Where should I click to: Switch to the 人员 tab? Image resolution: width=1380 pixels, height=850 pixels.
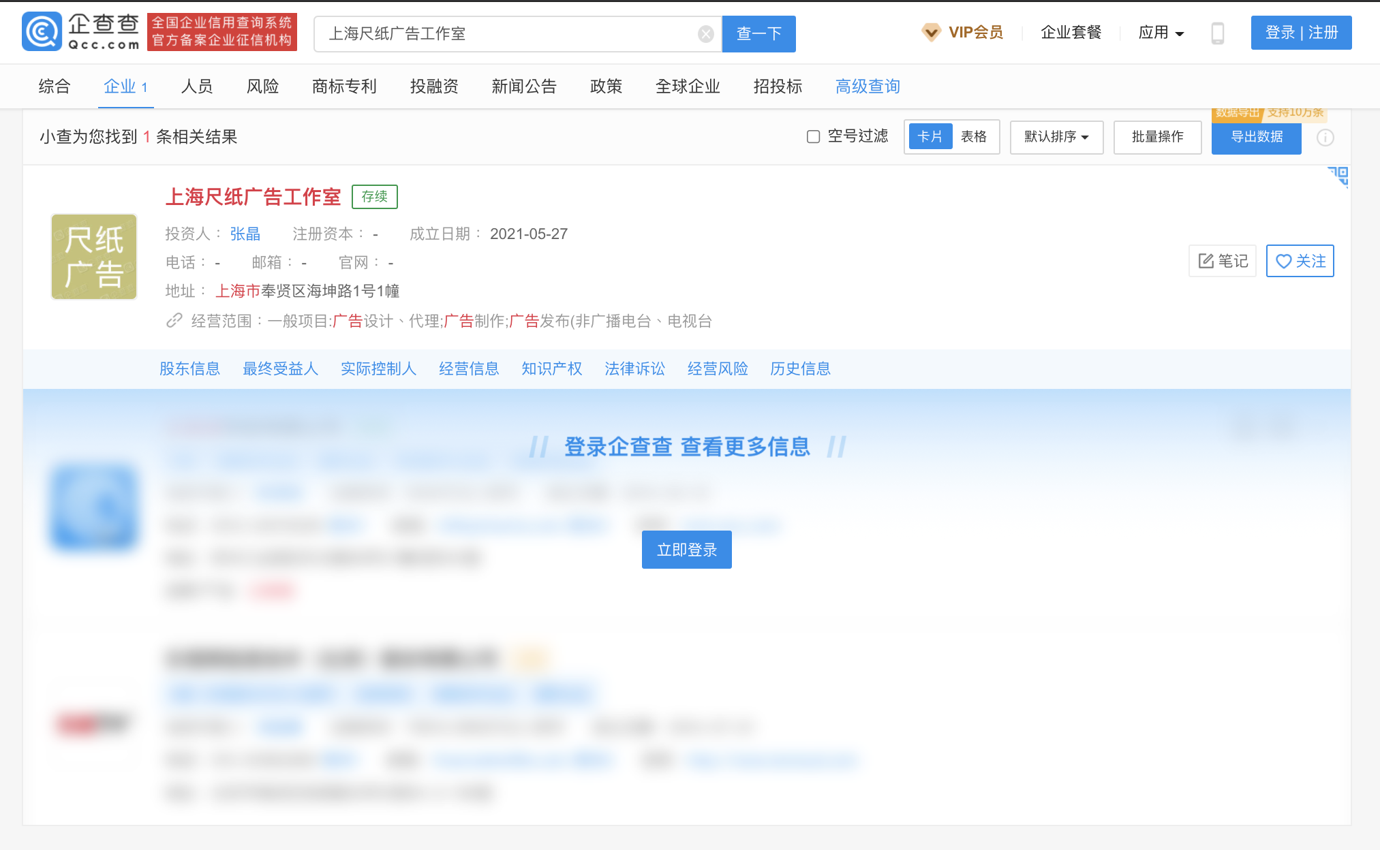coord(197,86)
